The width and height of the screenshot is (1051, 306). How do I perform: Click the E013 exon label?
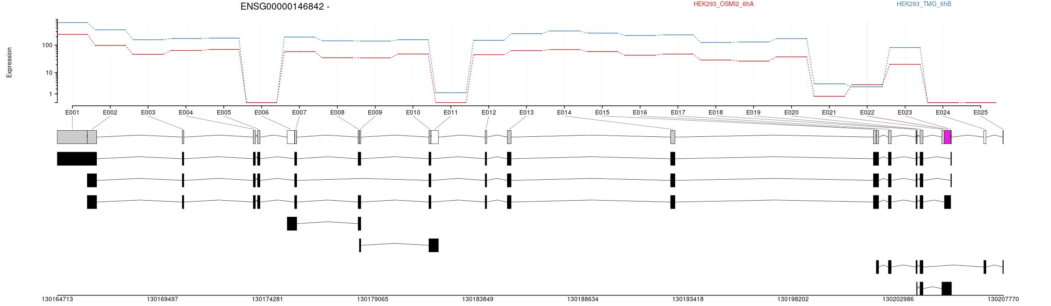tap(526, 112)
